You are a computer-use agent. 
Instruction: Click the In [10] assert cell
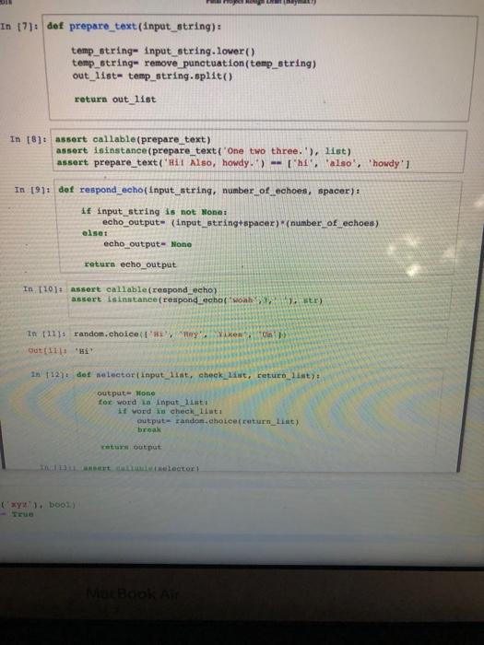259,299
